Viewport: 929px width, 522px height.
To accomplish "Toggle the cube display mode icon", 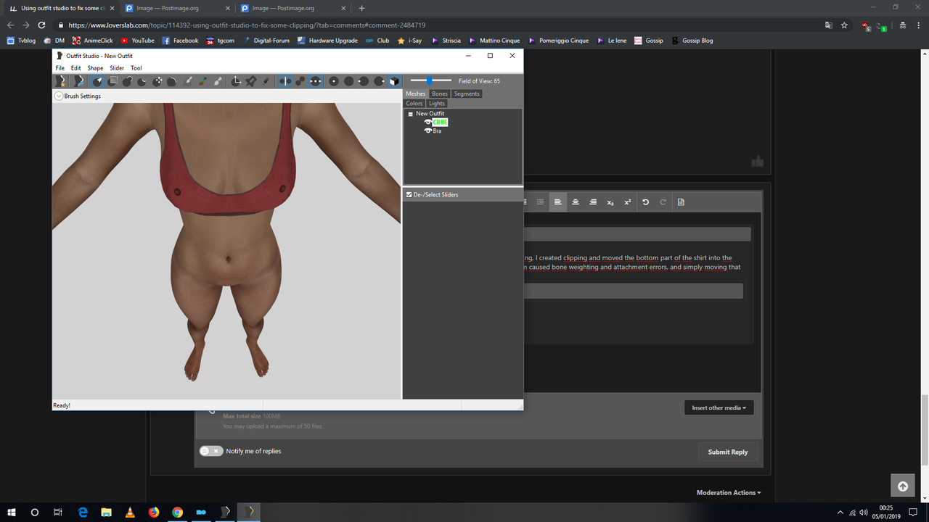I will click(x=394, y=81).
